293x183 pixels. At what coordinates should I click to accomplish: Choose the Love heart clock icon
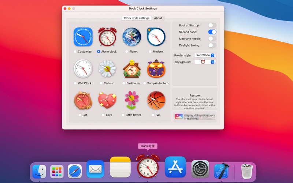tap(107, 100)
